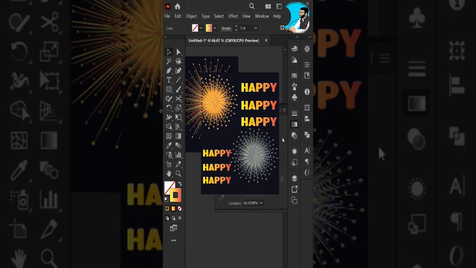Open the Pathfinder panel icon
The image size is (476, 268).
click(x=307, y=134)
